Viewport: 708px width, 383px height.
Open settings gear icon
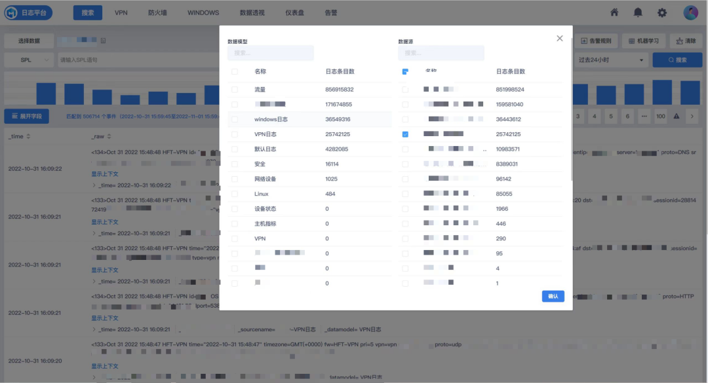point(662,12)
